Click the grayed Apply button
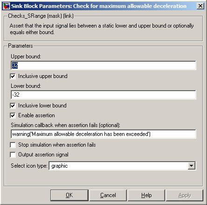Viewport: 207px width, 205px height. 185,195
